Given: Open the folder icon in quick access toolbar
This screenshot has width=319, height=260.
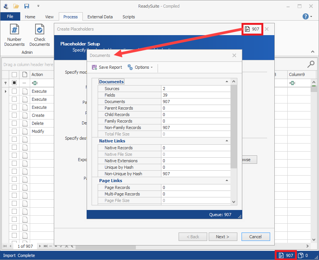Looking at the screenshot, I should pos(16,6).
